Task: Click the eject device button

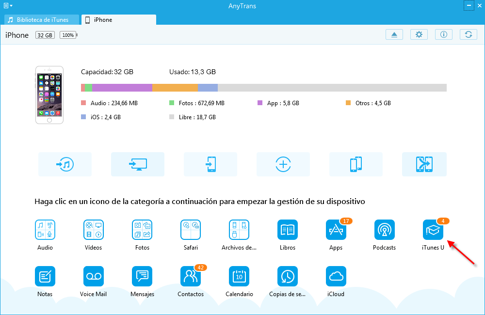Action: [394, 34]
